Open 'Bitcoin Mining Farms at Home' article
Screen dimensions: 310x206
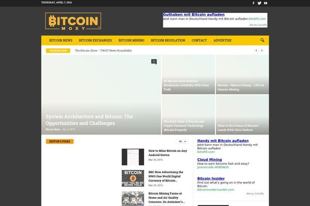pyautogui.click(x=167, y=198)
